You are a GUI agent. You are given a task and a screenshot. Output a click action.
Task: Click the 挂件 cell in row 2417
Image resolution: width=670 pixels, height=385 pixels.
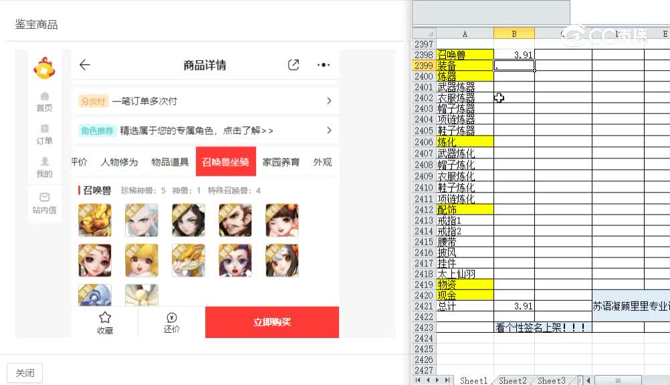465,263
